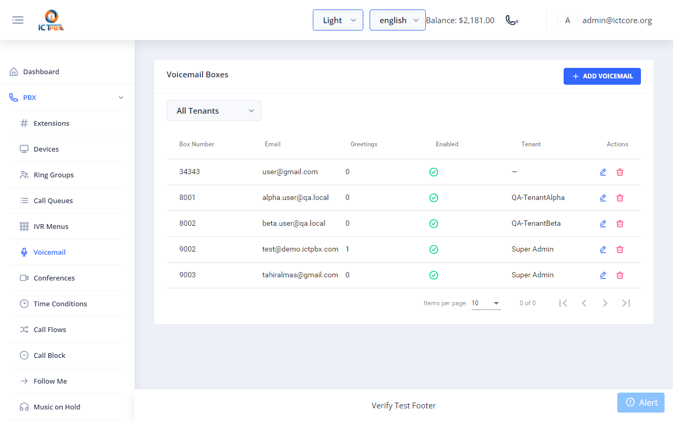Collapse the PBX menu section

tap(67, 97)
